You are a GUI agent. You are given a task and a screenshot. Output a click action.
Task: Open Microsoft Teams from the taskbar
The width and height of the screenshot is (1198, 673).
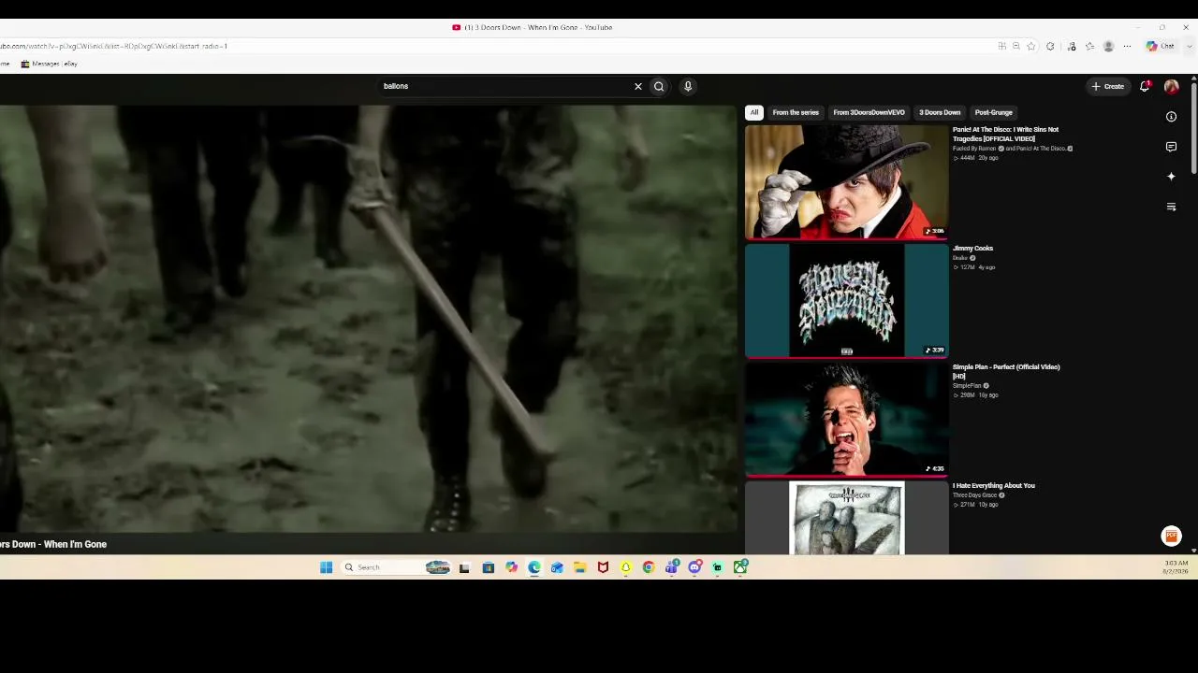pos(671,567)
